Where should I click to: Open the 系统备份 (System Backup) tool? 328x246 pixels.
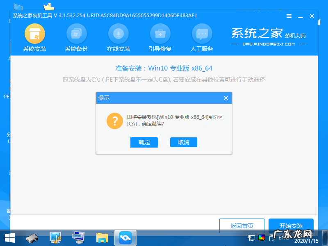(x=77, y=36)
